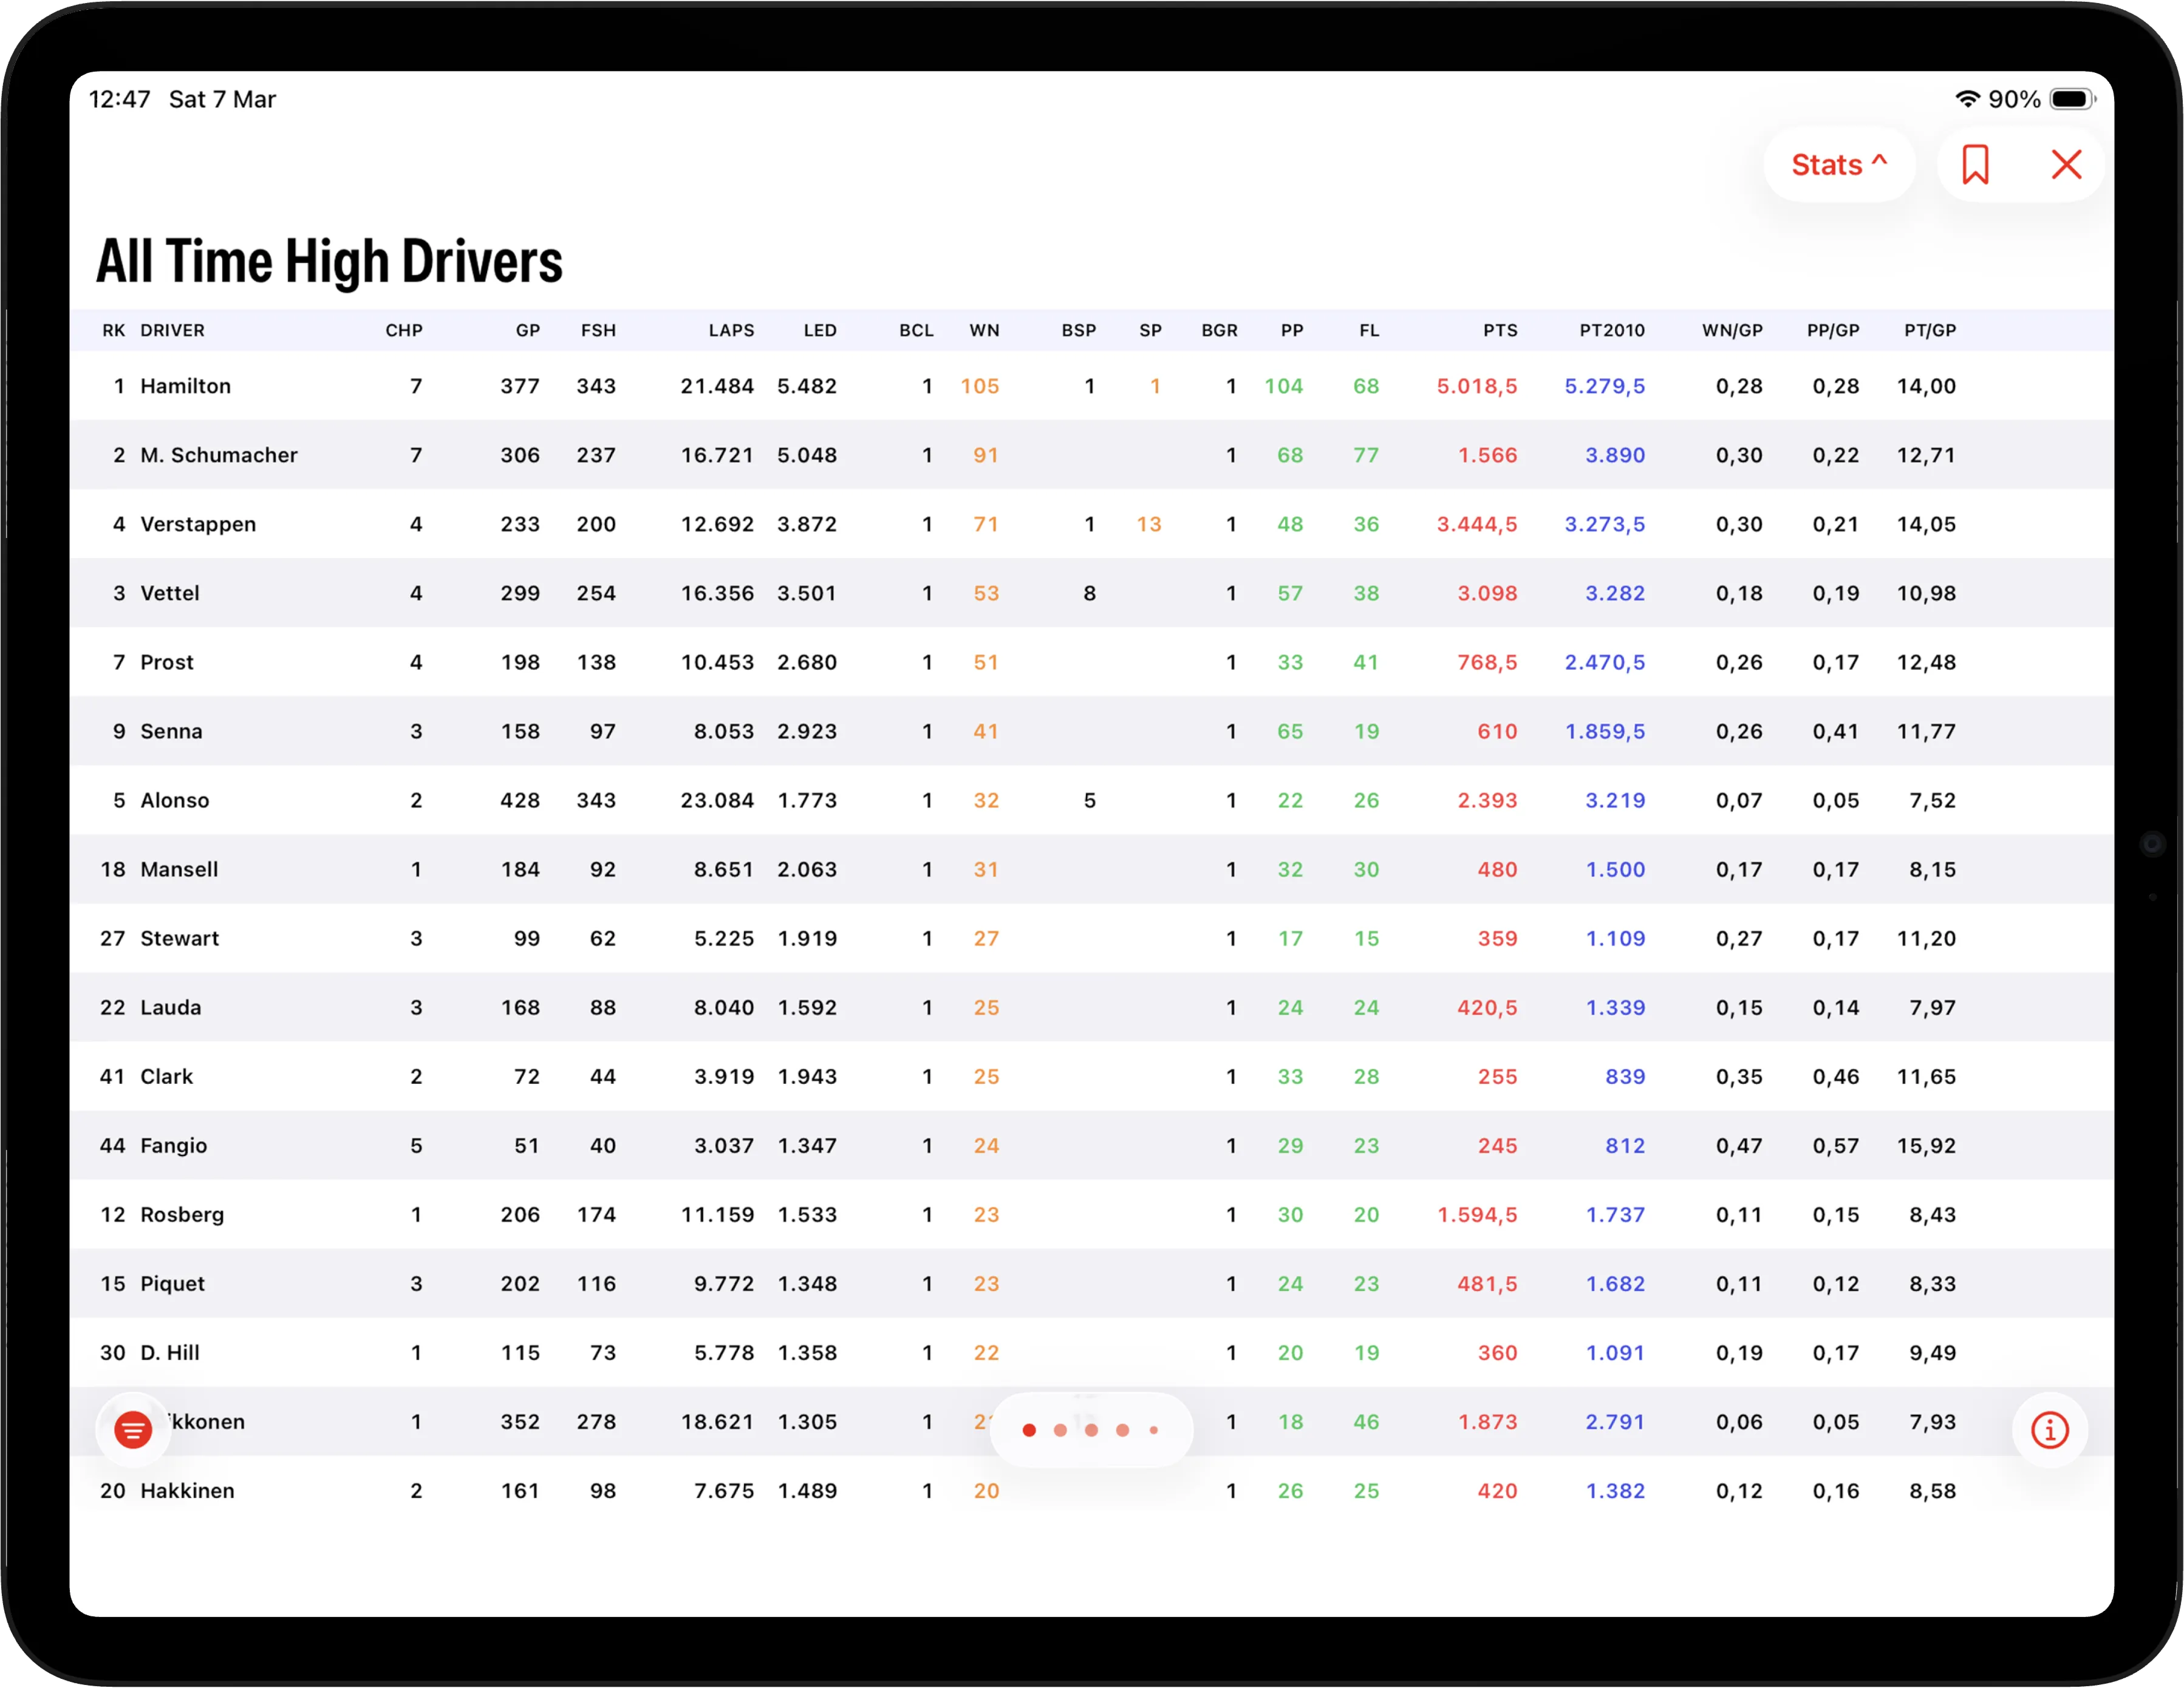Sort by LAPS column header
This screenshot has height=1688, width=2184.
click(731, 331)
